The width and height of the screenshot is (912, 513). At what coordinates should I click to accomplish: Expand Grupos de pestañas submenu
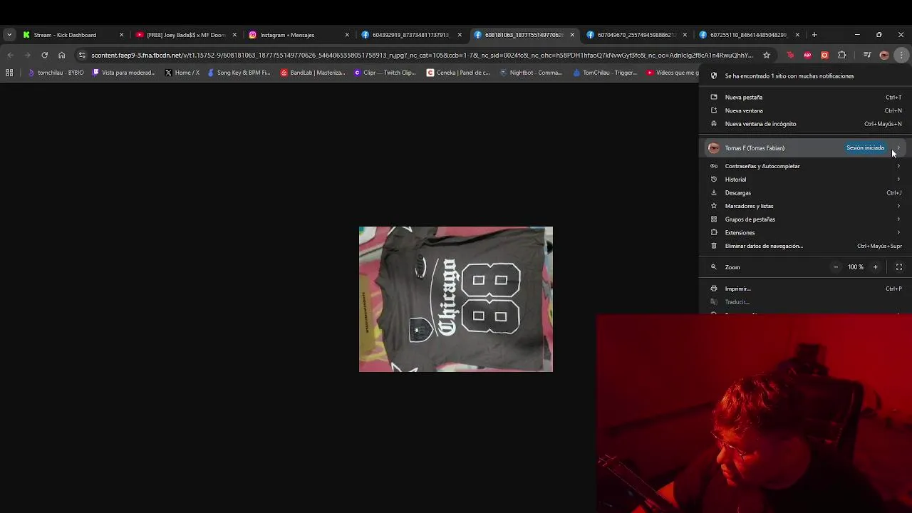pos(805,219)
